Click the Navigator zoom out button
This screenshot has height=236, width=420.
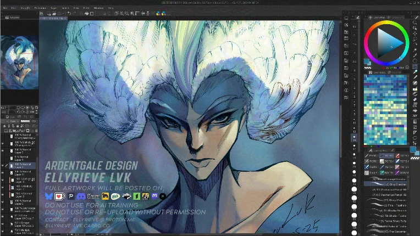coord(19,108)
